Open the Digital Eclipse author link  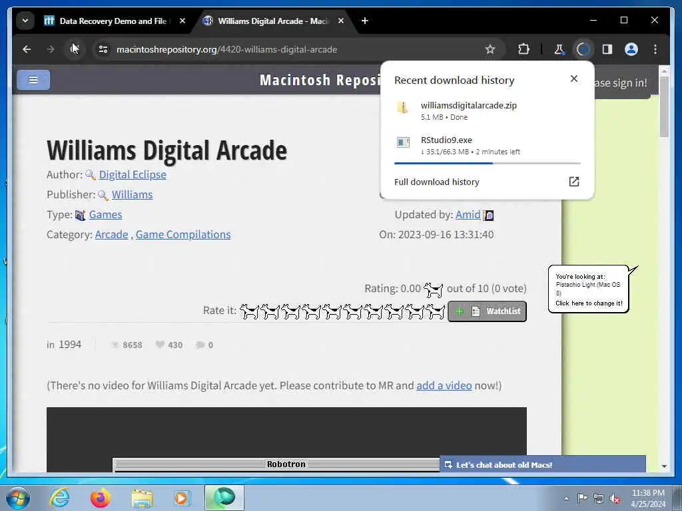133,175
